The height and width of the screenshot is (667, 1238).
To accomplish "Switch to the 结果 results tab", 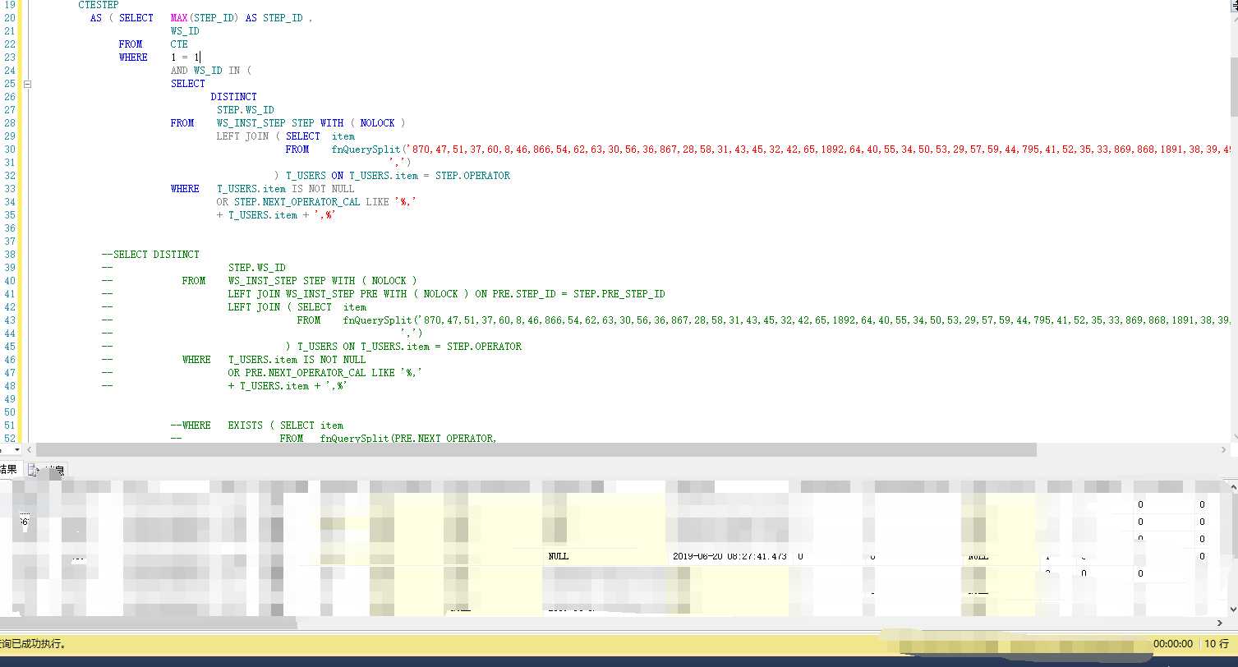I will tap(9, 470).
